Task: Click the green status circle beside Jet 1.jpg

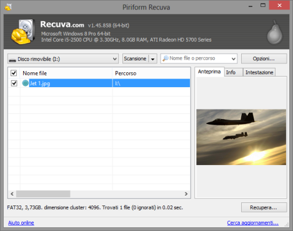Action: pyautogui.click(x=26, y=83)
